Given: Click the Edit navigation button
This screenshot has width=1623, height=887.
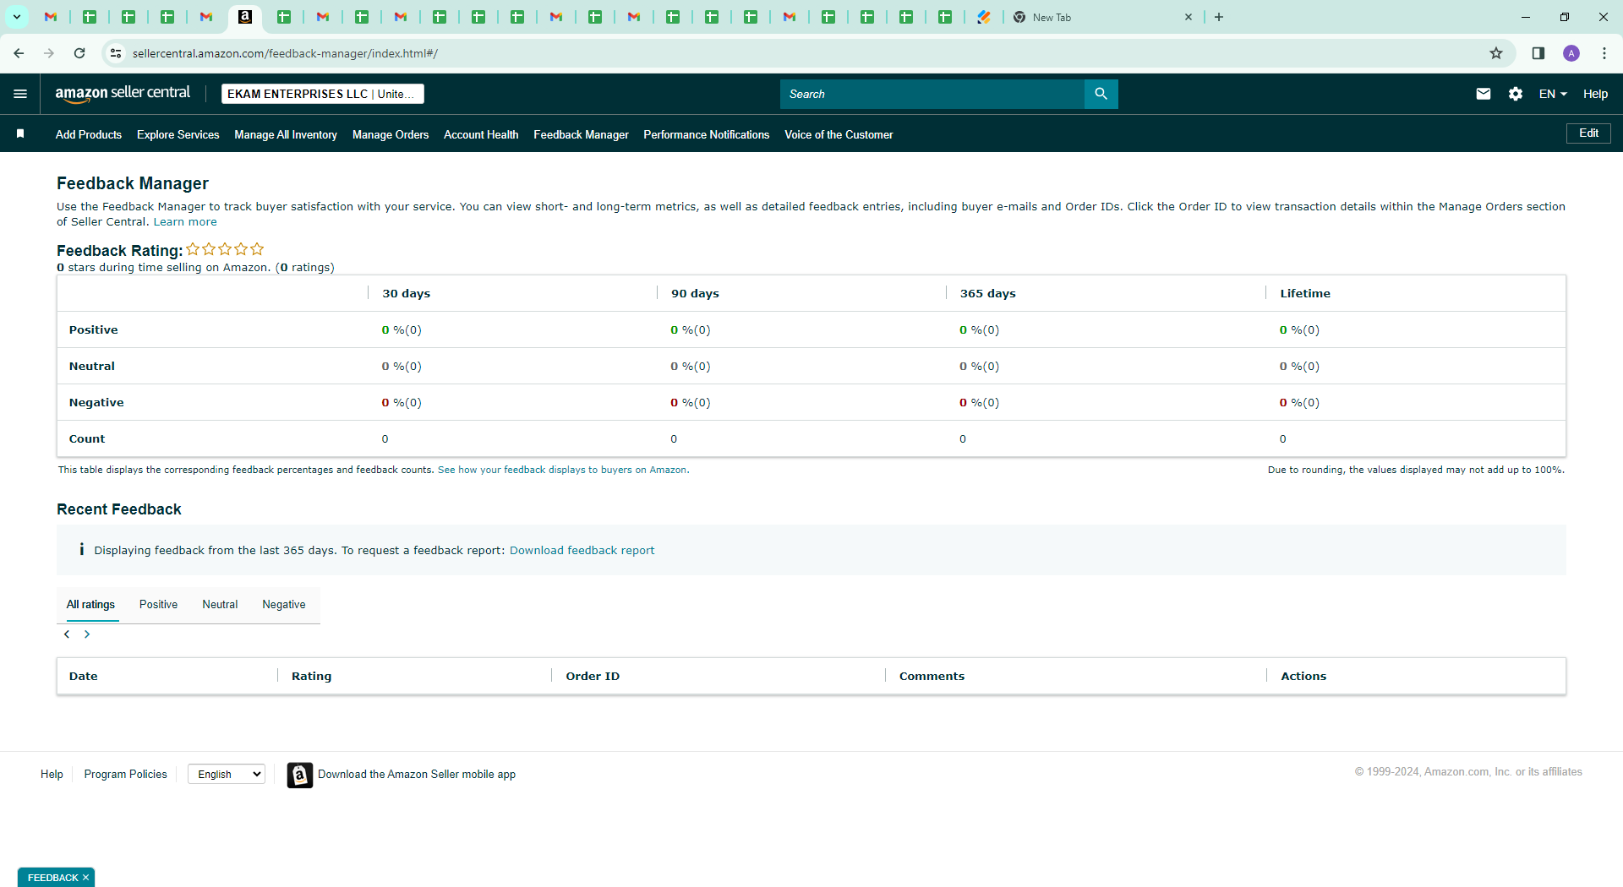Looking at the screenshot, I should point(1588,133).
